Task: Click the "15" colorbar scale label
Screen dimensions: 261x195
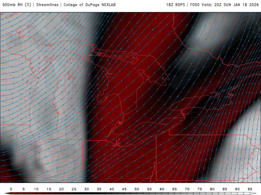Action: pyautogui.click(x=49, y=189)
